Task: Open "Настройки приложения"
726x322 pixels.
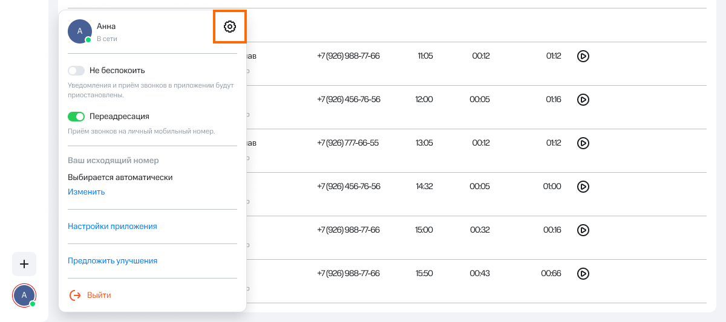Action: pyautogui.click(x=113, y=227)
